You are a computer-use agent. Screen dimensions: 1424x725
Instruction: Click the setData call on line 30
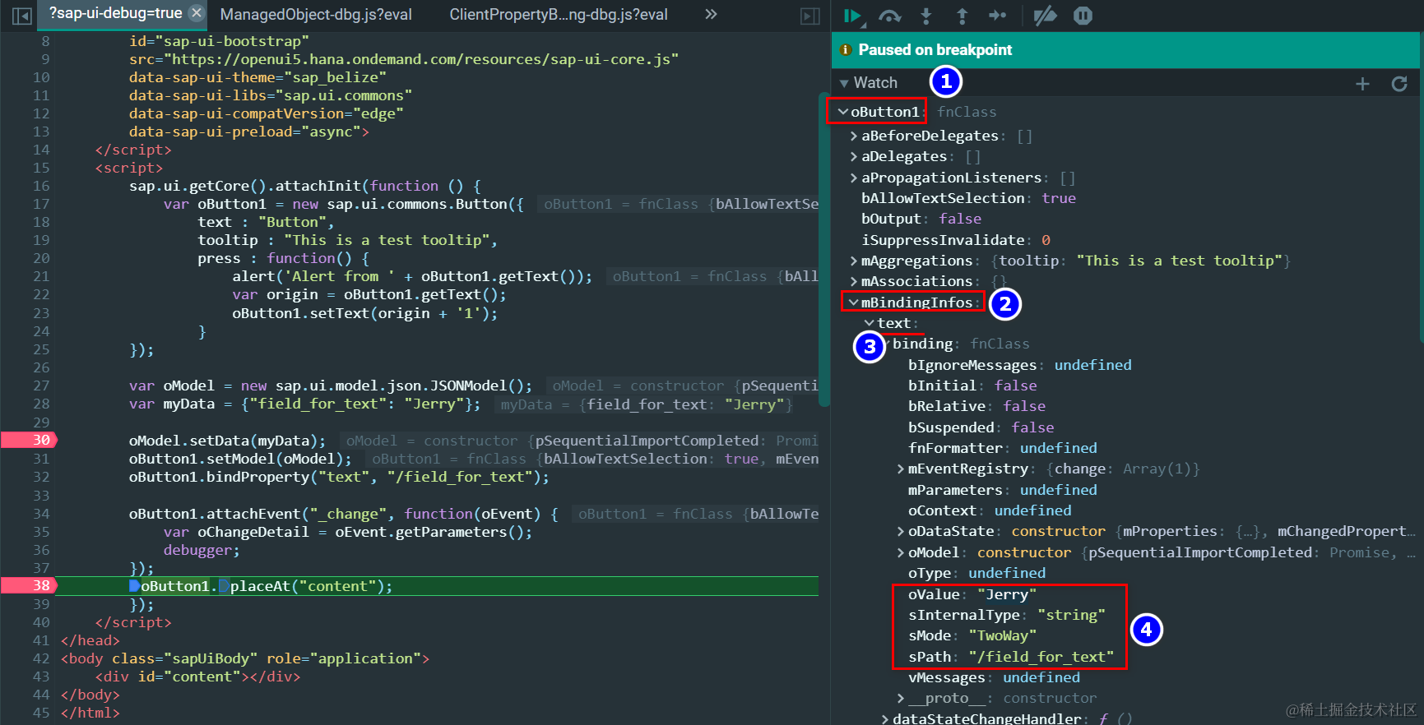tap(227, 441)
